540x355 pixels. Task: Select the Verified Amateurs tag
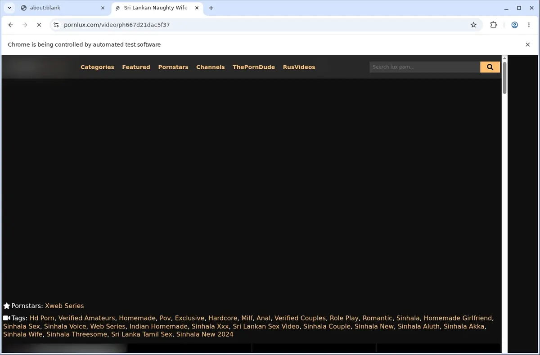pos(86,318)
